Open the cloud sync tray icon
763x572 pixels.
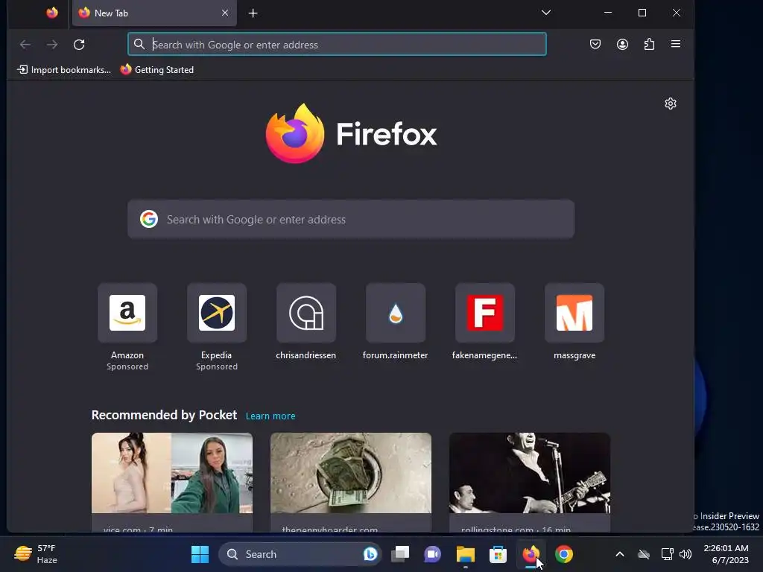[x=644, y=554]
